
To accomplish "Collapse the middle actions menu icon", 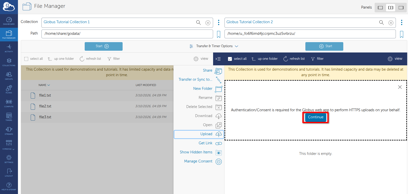I will click(x=218, y=59).
